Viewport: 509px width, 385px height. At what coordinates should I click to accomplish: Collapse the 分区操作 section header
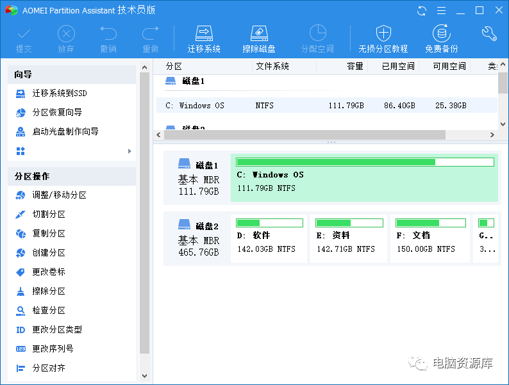click(x=71, y=176)
